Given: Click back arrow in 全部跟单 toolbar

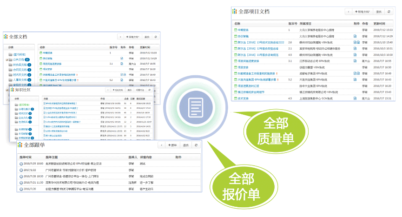Looking at the screenshot, I should click(x=161, y=145).
